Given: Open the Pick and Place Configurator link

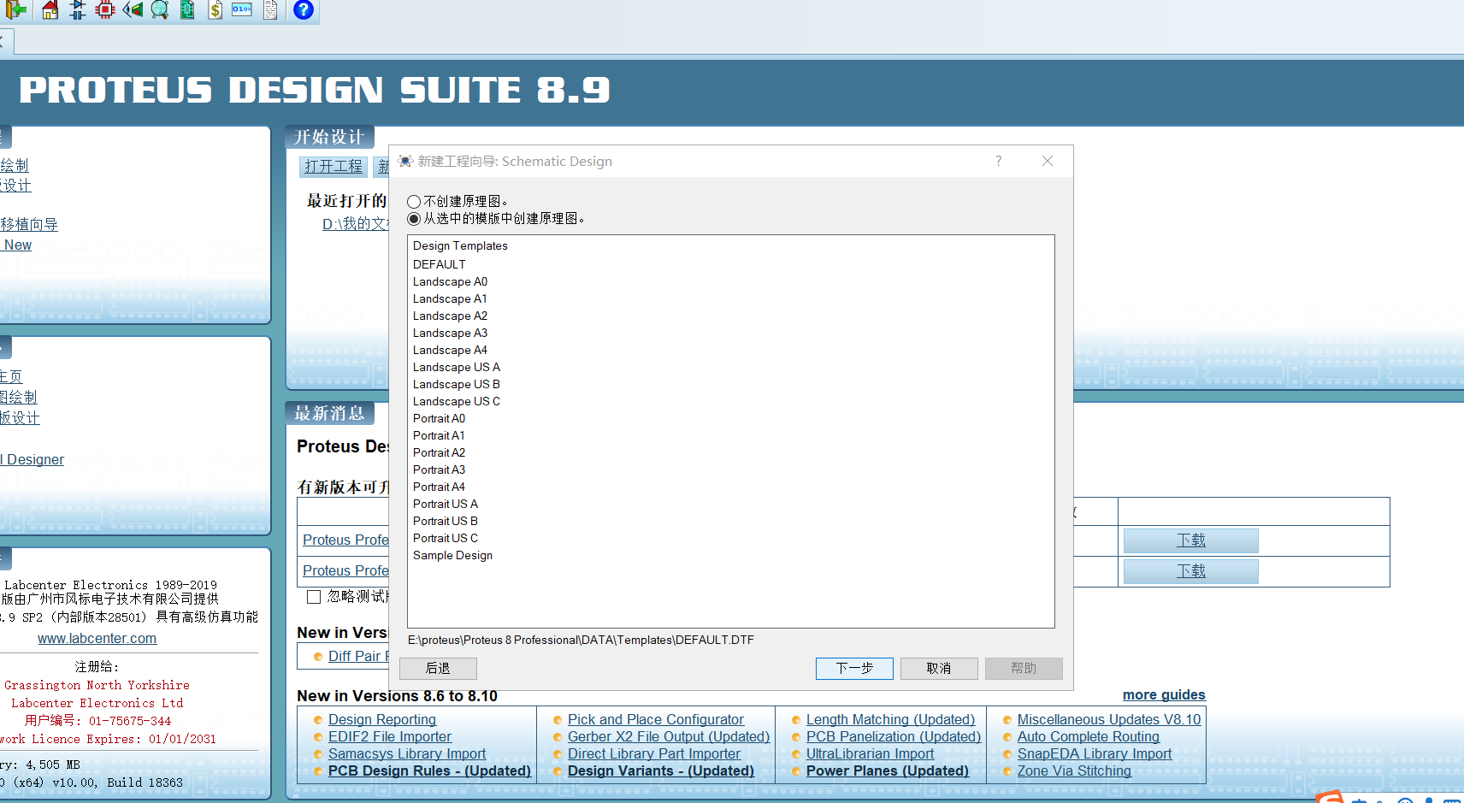Looking at the screenshot, I should (656, 719).
